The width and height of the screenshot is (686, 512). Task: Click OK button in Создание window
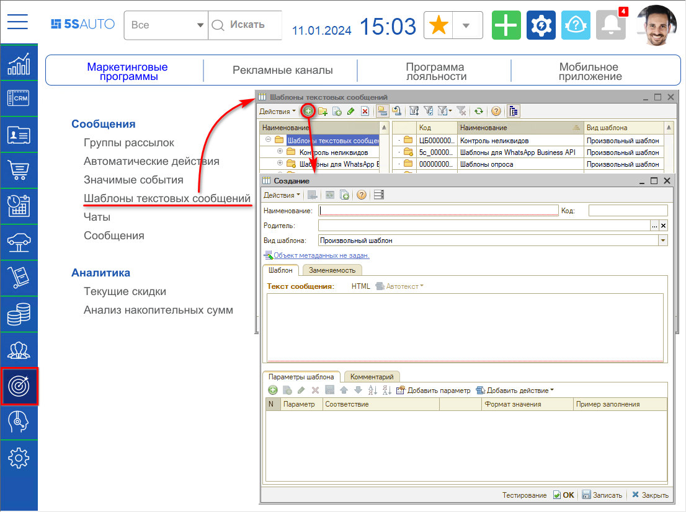tap(563, 495)
